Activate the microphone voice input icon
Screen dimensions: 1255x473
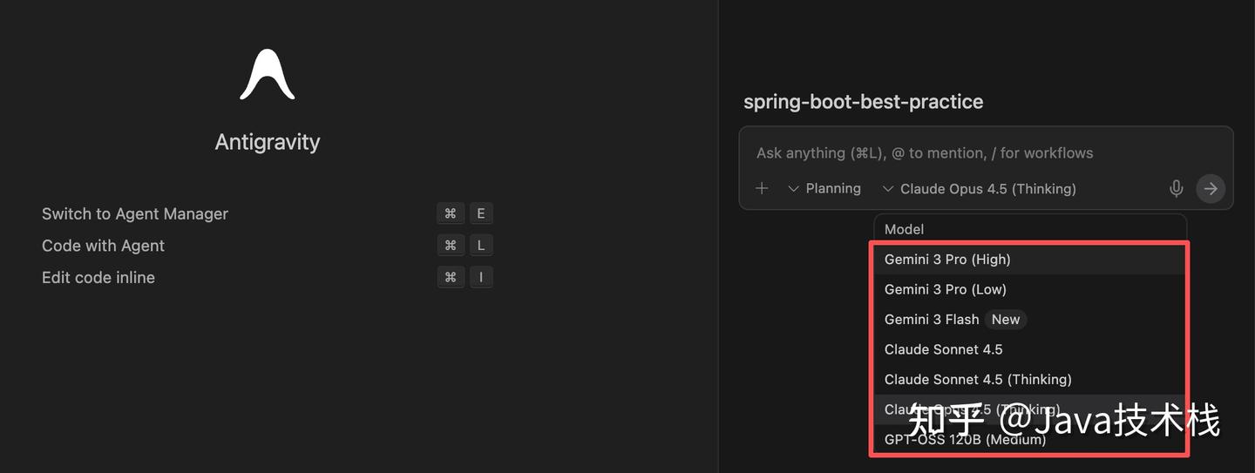pyautogui.click(x=1176, y=188)
